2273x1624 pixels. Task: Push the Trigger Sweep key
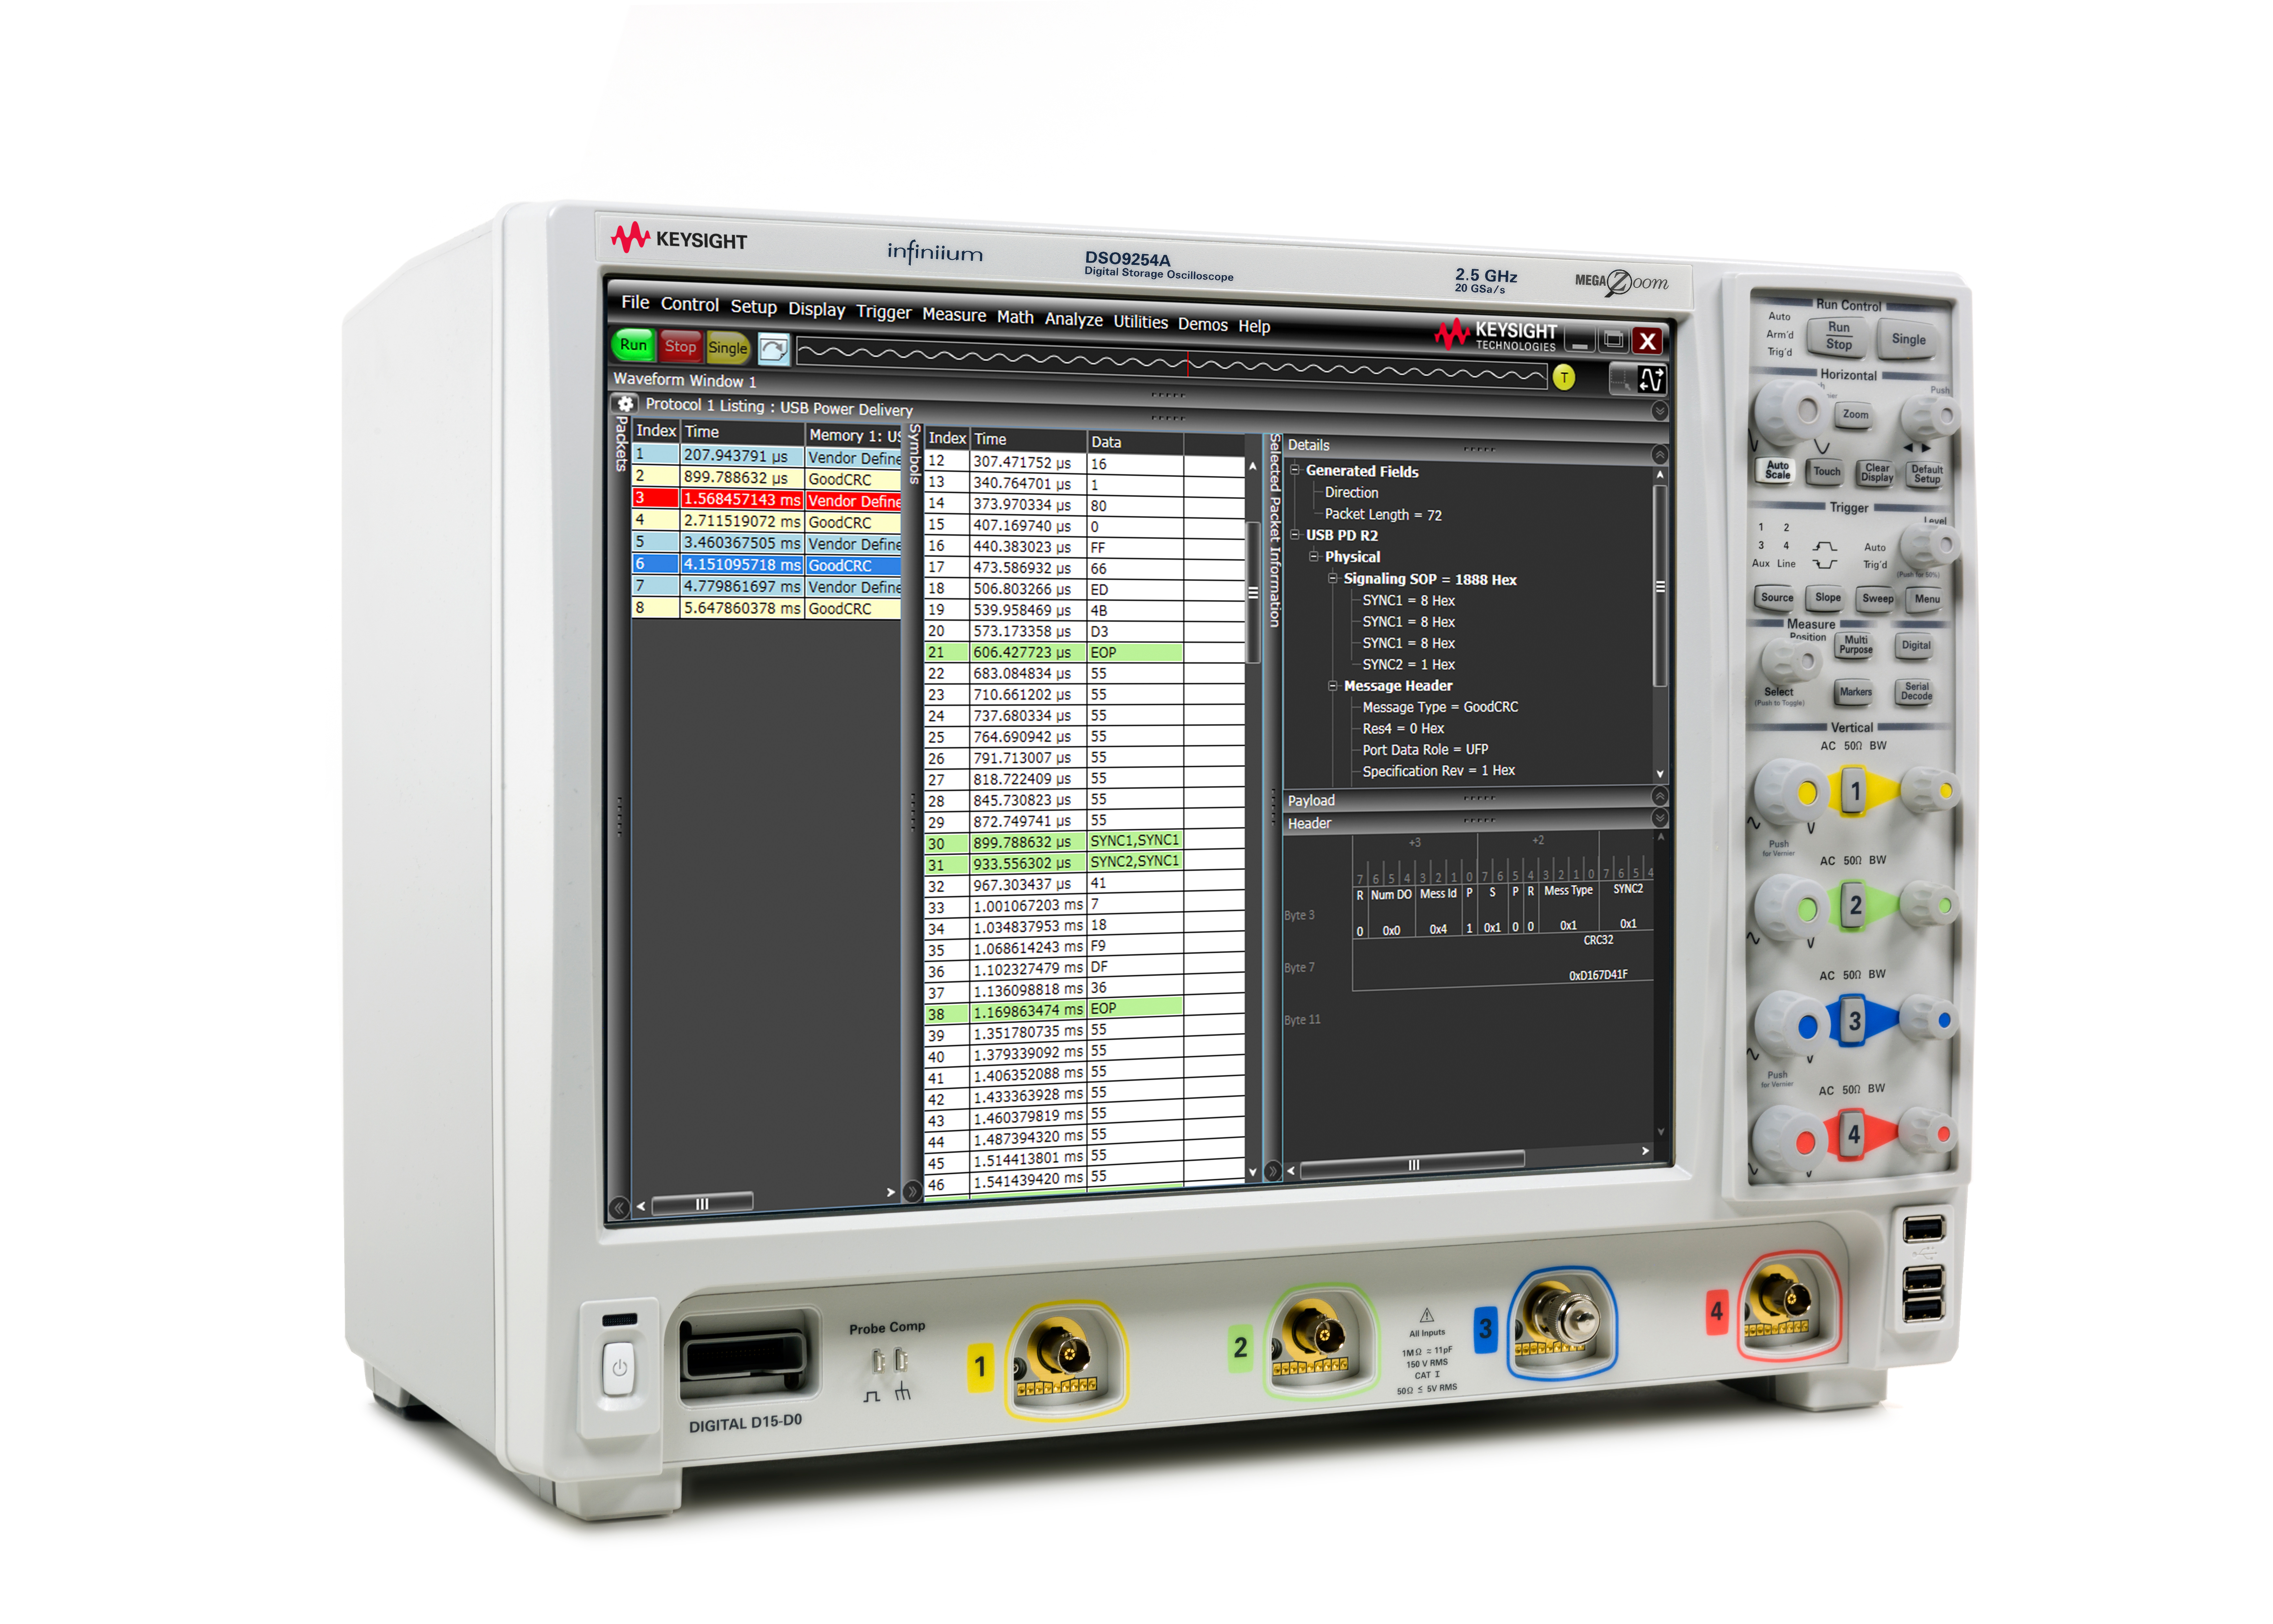(x=1877, y=599)
